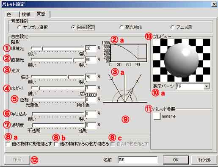Open the 表示パーツ dropdown

(207, 86)
